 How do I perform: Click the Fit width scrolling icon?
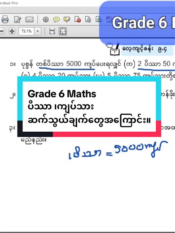coord(52,31)
